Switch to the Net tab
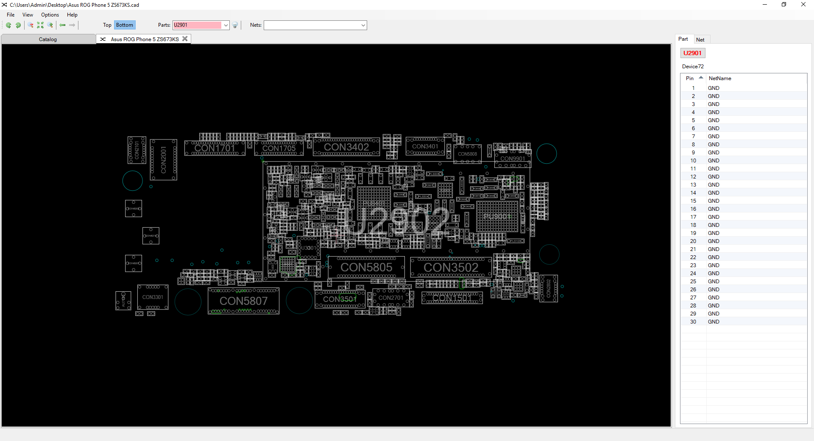 700,39
